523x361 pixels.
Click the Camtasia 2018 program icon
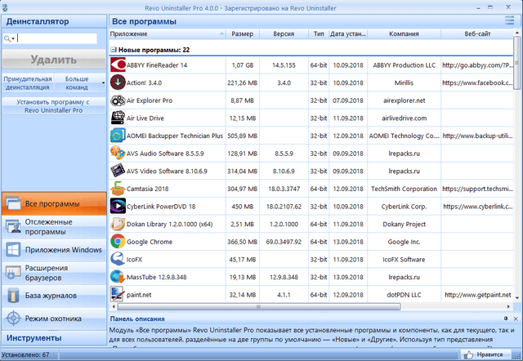coord(118,188)
